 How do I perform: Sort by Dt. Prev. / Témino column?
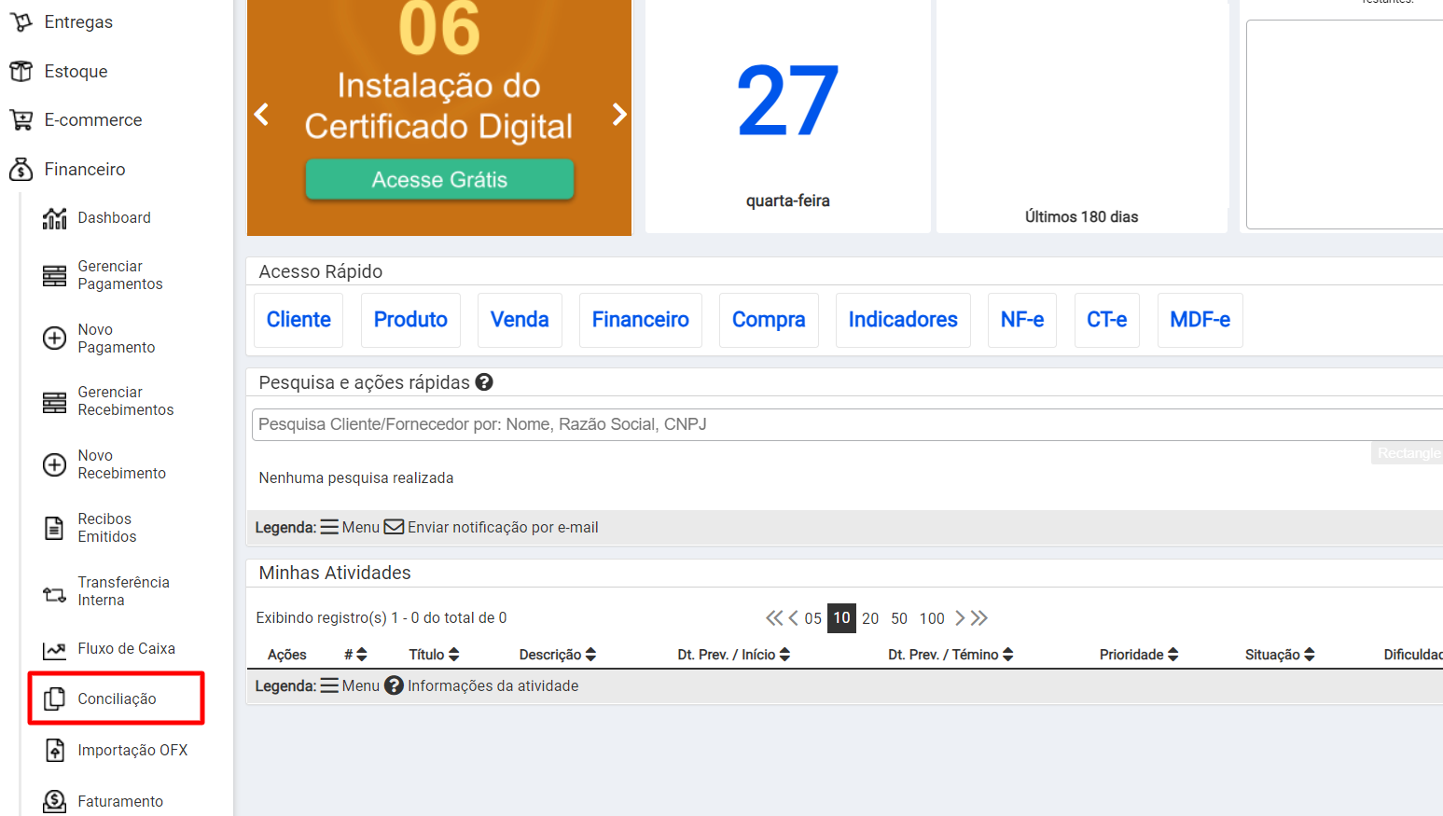1008,655
